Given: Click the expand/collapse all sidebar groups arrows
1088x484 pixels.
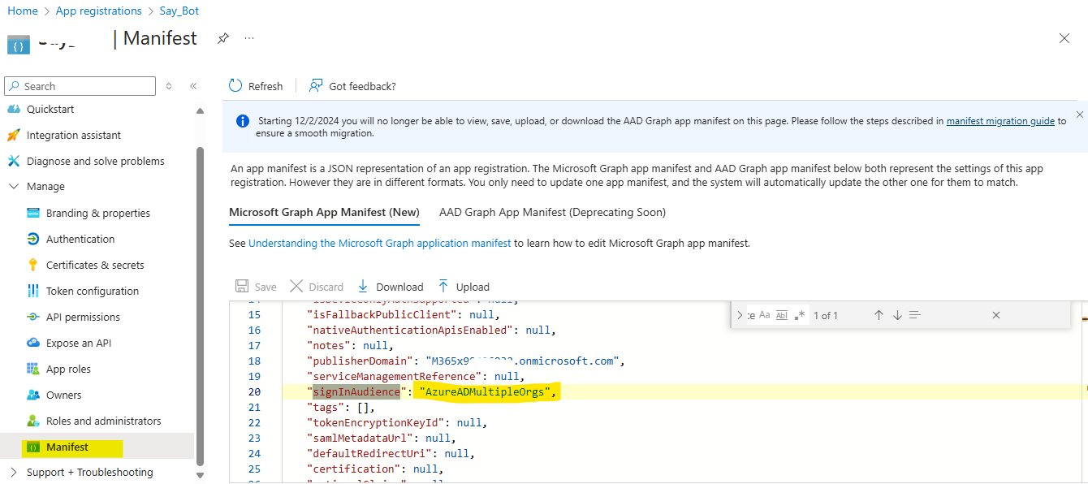Looking at the screenshot, I should click(x=169, y=86).
